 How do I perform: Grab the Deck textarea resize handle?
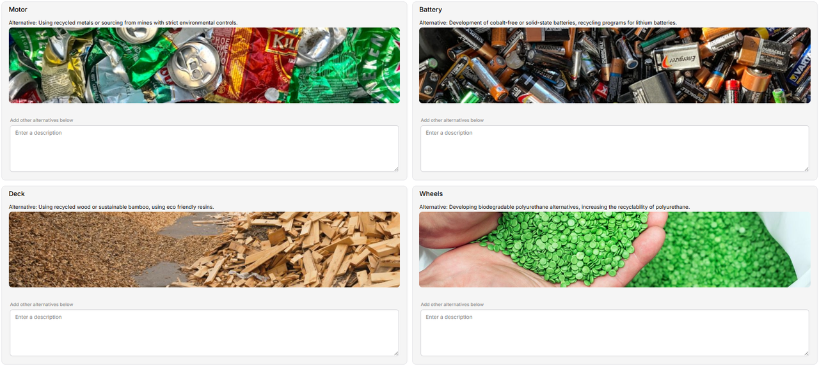tap(396, 353)
